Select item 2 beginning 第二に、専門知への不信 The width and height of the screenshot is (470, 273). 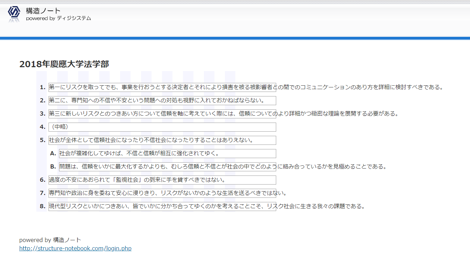162,101
